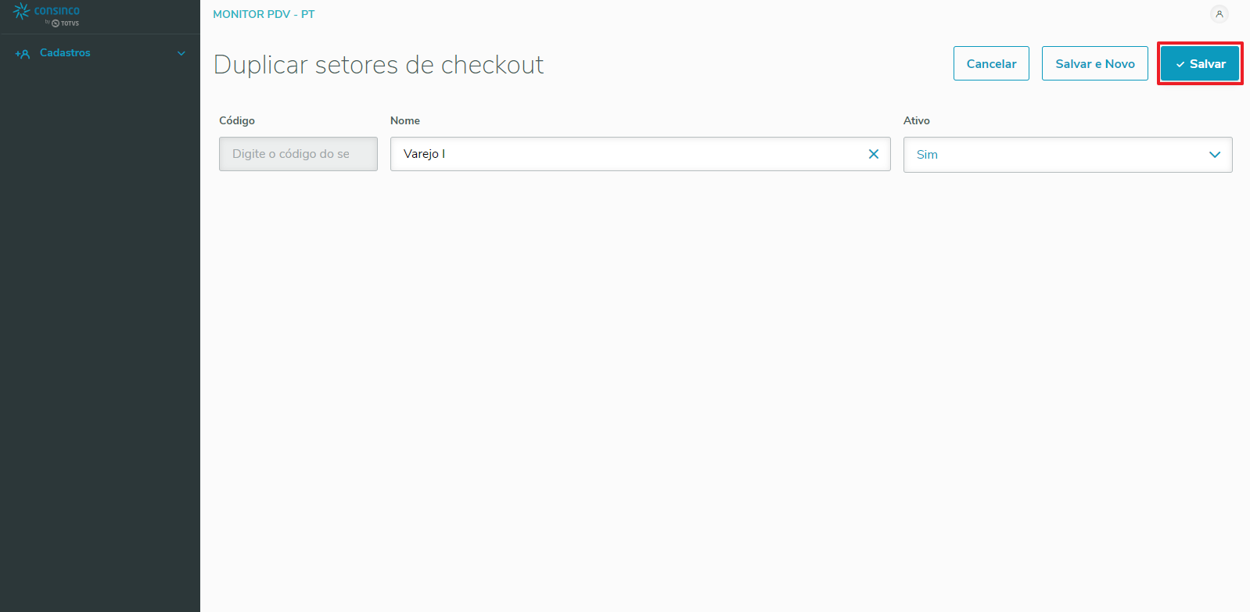This screenshot has height=612, width=1250.
Task: Click the Salvar e Novo button
Action: (x=1094, y=64)
